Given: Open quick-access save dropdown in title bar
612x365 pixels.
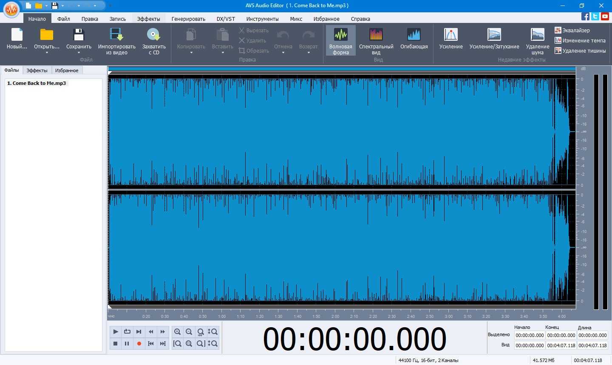Looking at the screenshot, I should coord(62,6).
